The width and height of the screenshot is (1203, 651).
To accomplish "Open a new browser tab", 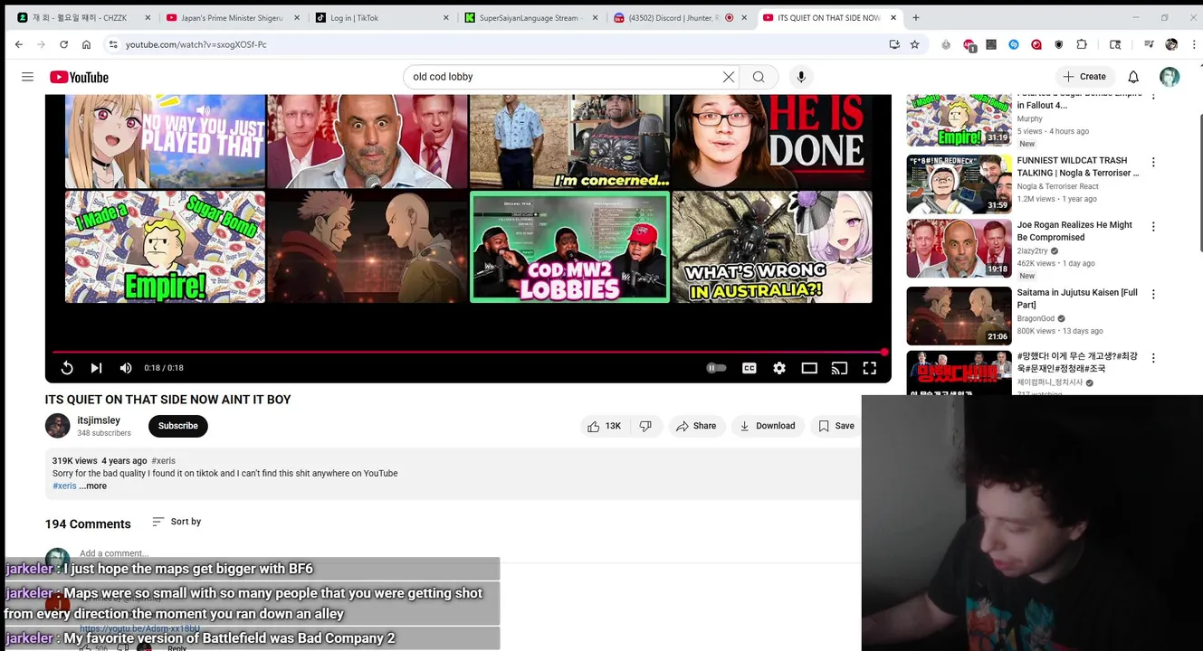I will coord(916,17).
